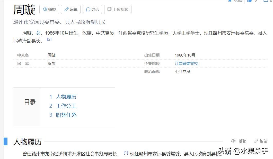Open reference [1] in 人物履历 paragraph
273x159 pixels.
(126, 153)
